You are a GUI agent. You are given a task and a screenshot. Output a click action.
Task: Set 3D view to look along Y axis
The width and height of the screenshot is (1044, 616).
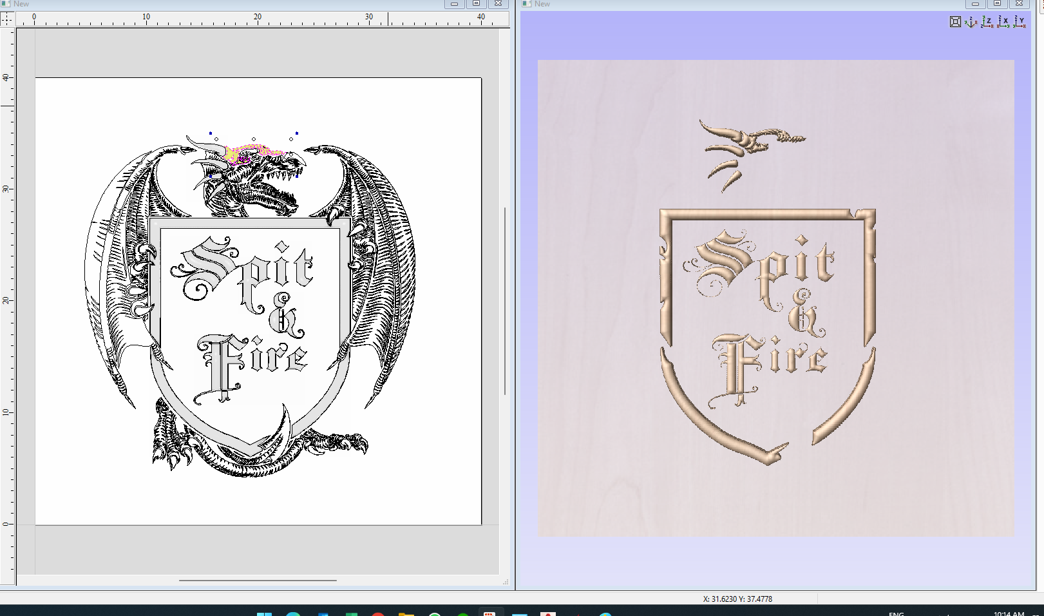point(1020,22)
